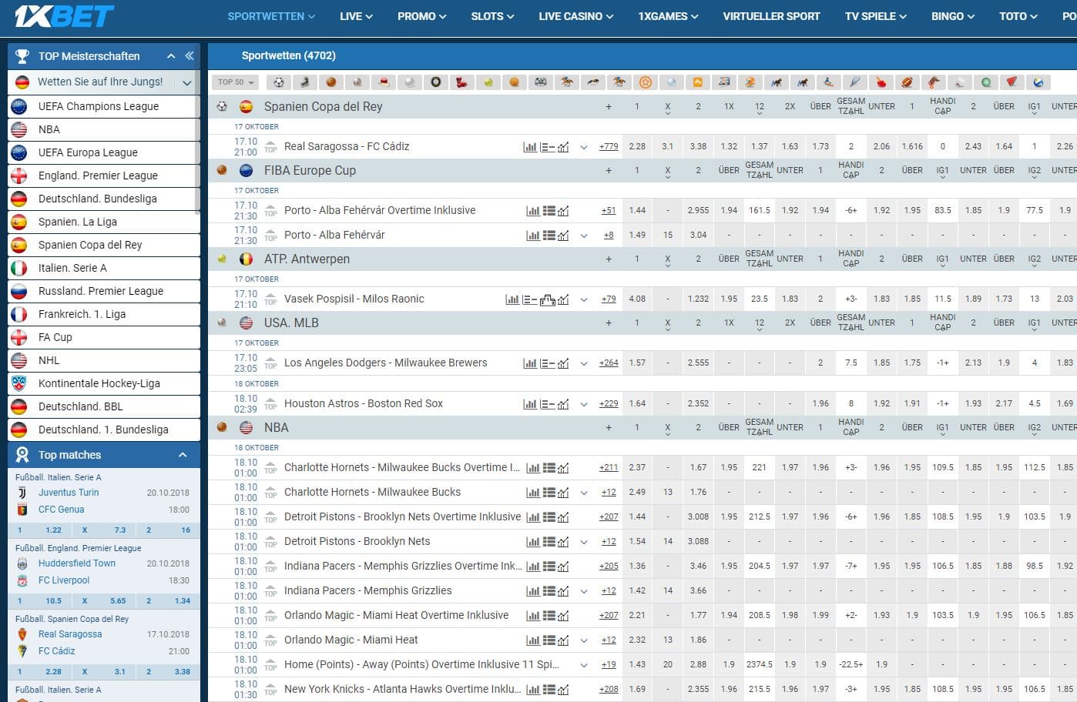Select the badminton racket filter icon

855,82
